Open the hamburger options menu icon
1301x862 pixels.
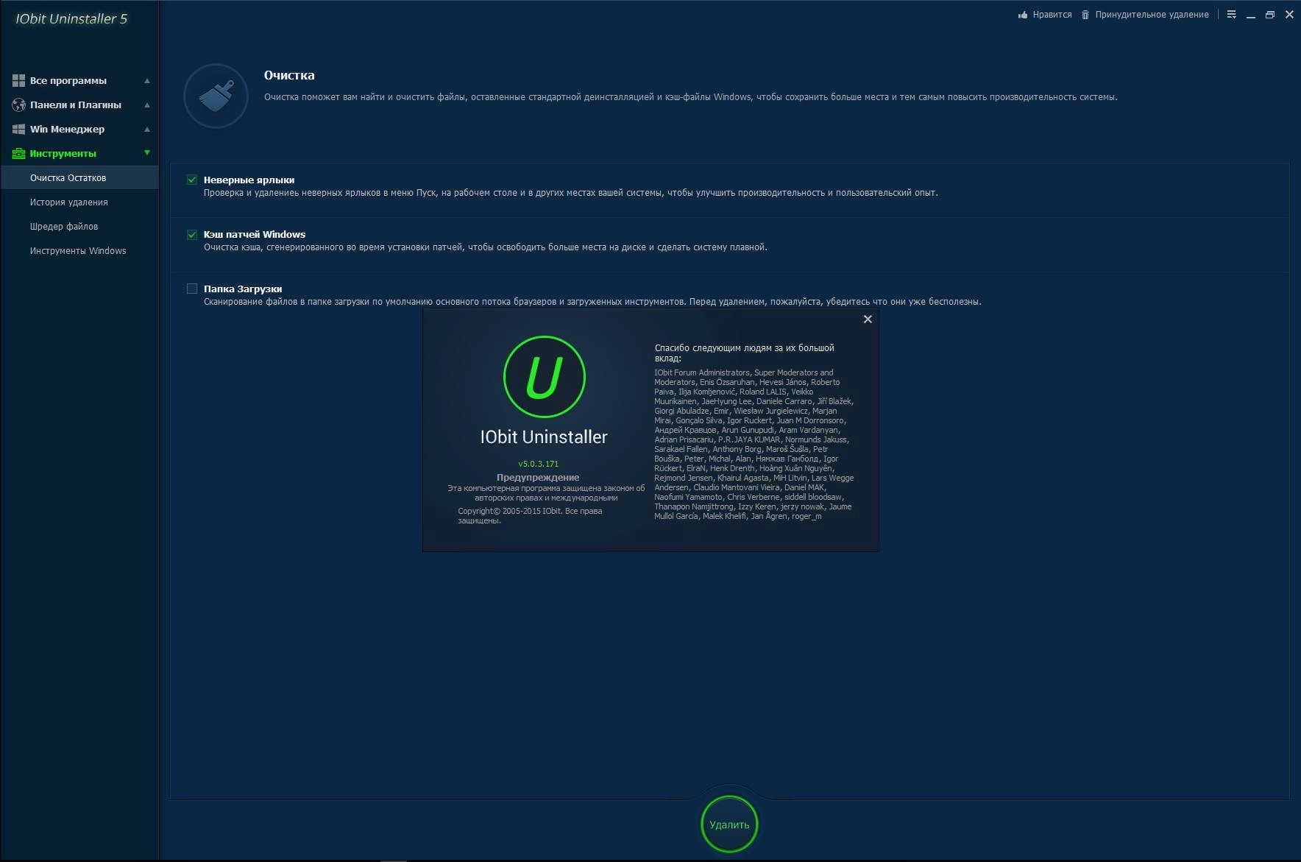coord(1231,15)
